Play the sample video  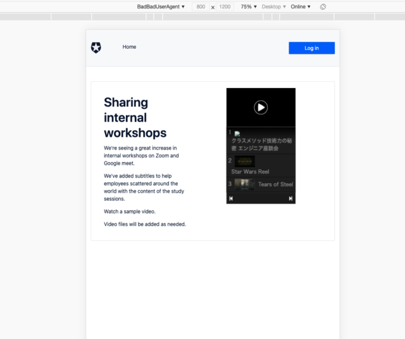click(261, 107)
